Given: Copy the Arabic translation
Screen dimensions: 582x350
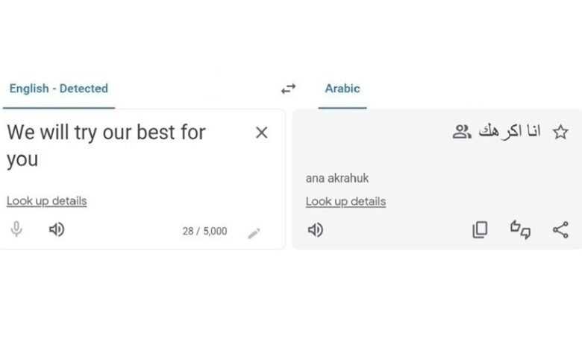Looking at the screenshot, I should [480, 230].
